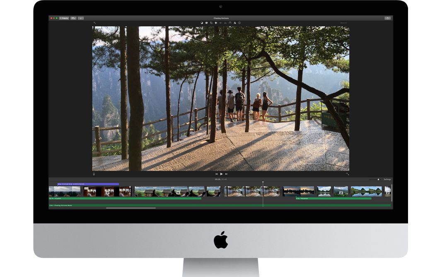The image size is (442, 277).
Task: Open the Color Balance tool
Action: coord(202,23)
